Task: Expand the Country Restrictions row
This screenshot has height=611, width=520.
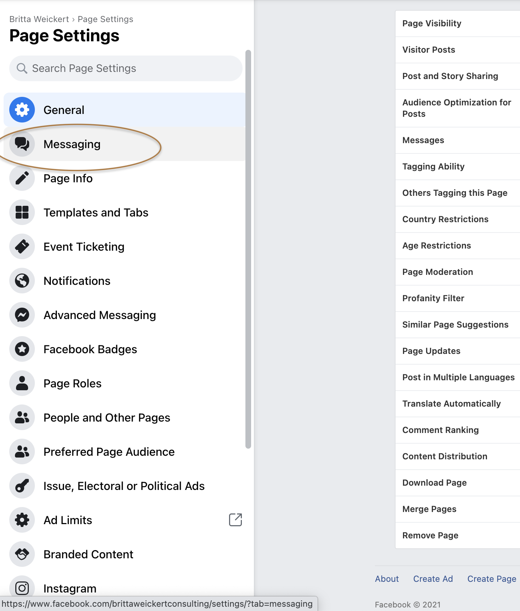Action: tap(458, 219)
